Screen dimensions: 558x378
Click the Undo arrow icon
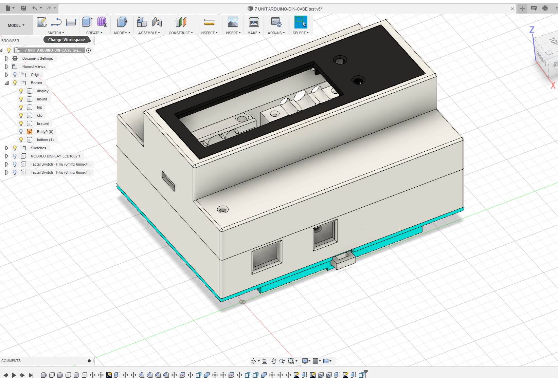point(35,8)
